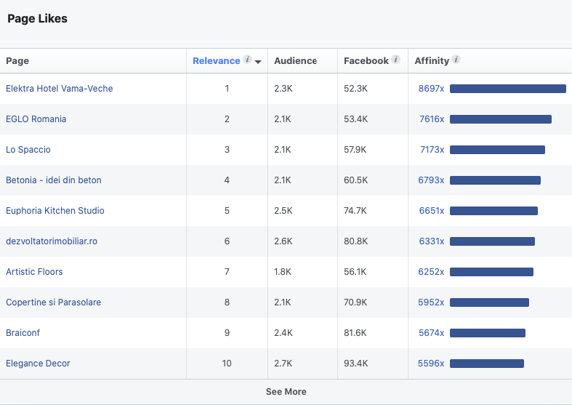Expand the list with See More
Viewport: 572px width, 405px height.
286,392
